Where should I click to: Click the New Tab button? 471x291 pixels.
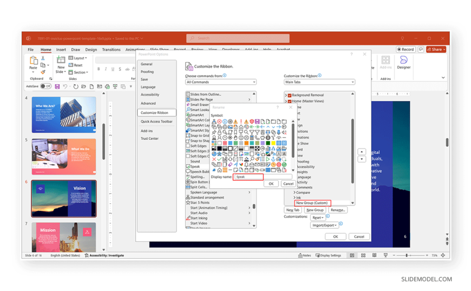coord(293,210)
